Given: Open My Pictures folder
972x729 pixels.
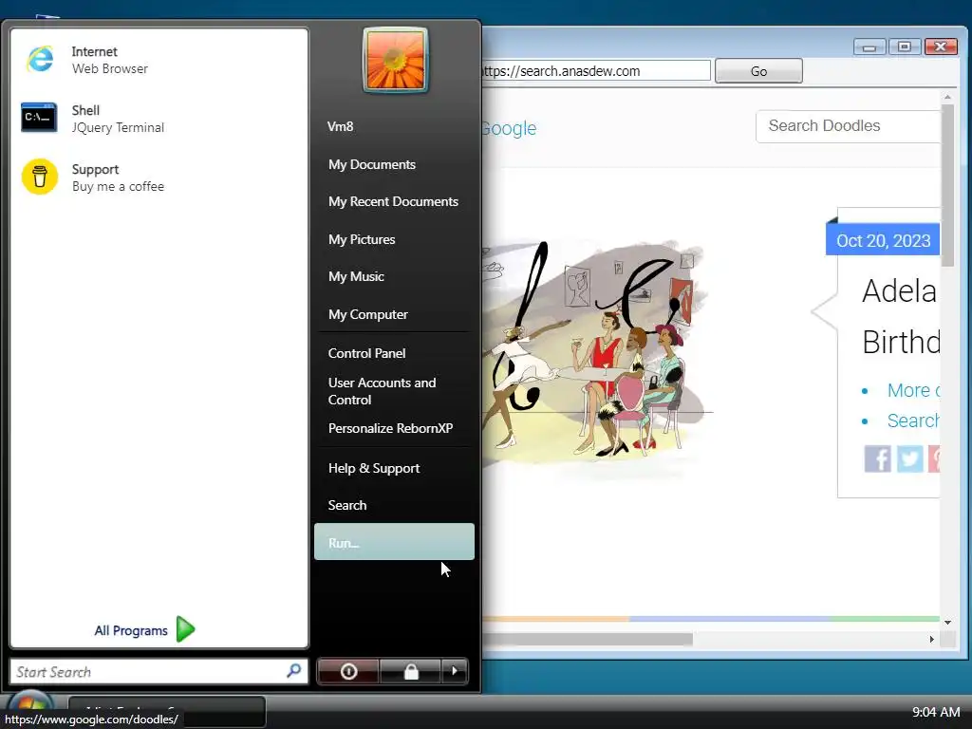Looking at the screenshot, I should click(x=362, y=239).
